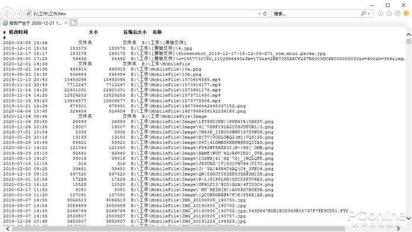Click path MobileFile\1573711450.mp4
This screenshot has width=412, height=232.
point(175,95)
